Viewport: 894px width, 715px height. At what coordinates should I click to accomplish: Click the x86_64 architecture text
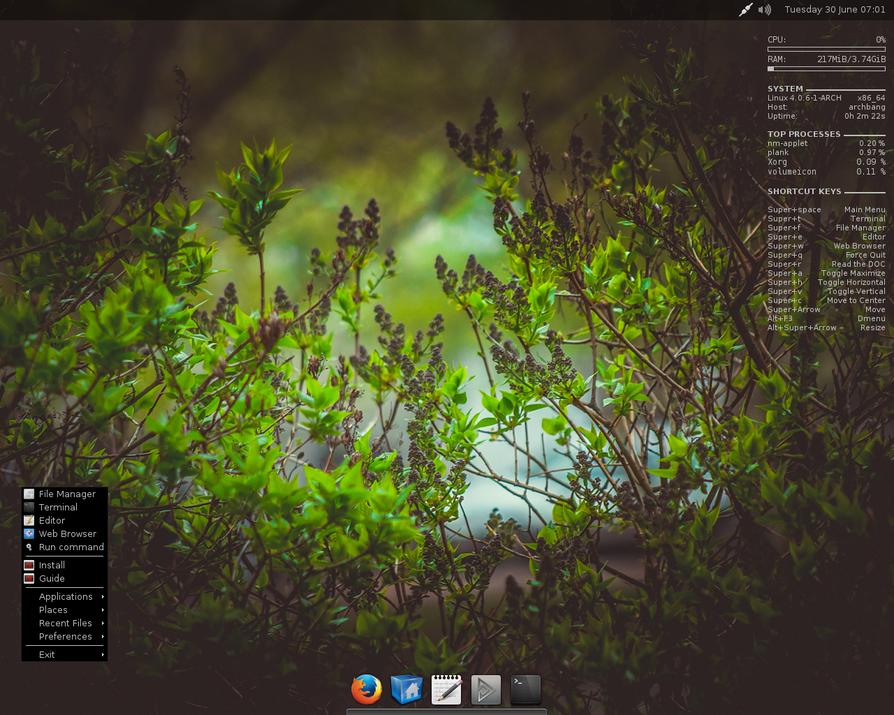click(x=872, y=98)
